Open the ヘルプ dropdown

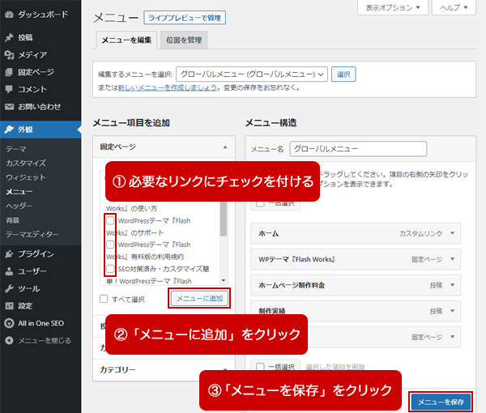coord(454,7)
